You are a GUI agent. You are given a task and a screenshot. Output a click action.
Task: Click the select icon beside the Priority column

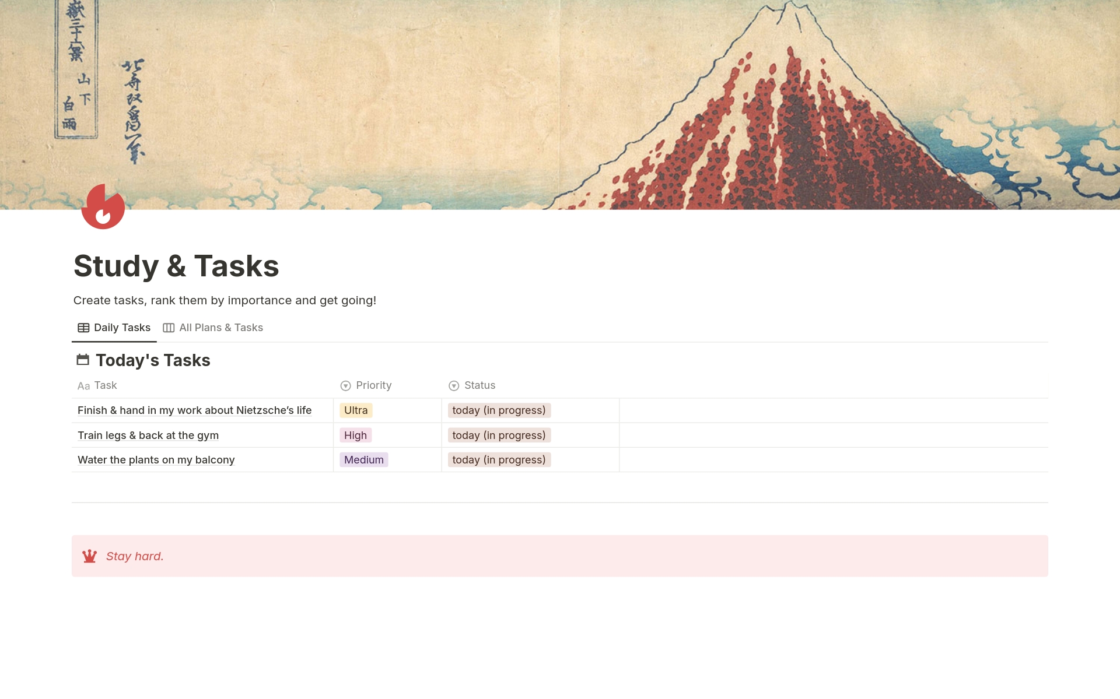point(345,385)
